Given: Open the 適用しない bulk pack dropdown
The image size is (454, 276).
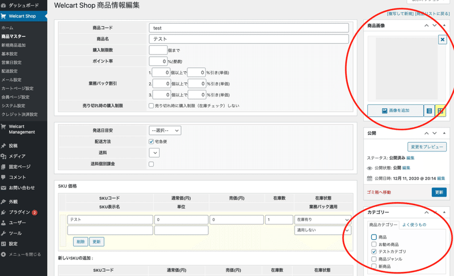Looking at the screenshot, I should 323,230.
